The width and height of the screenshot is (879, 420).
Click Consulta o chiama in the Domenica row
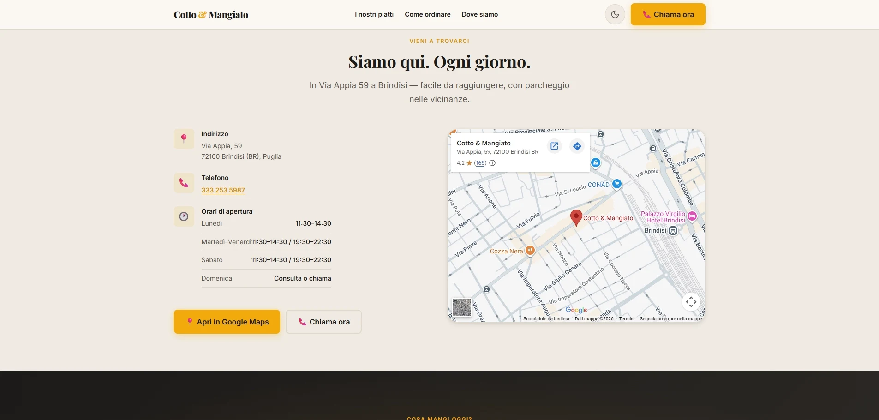click(x=303, y=278)
